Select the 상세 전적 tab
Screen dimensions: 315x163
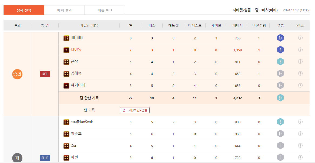coord(24,10)
